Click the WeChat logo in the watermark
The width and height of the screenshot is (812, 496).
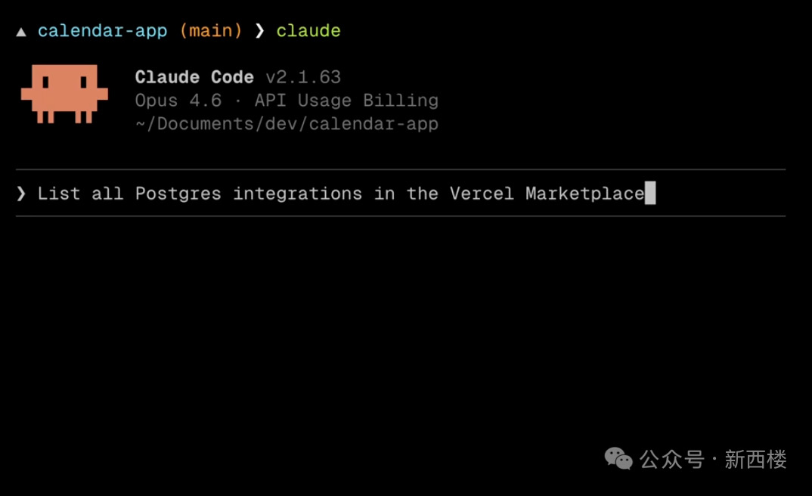pyautogui.click(x=618, y=458)
